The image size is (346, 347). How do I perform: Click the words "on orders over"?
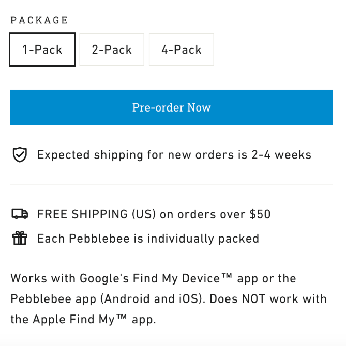(203, 214)
